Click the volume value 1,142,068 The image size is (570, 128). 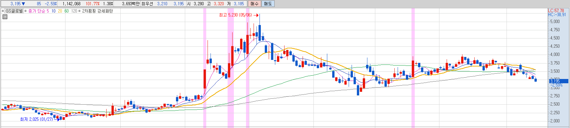coord(71,4)
